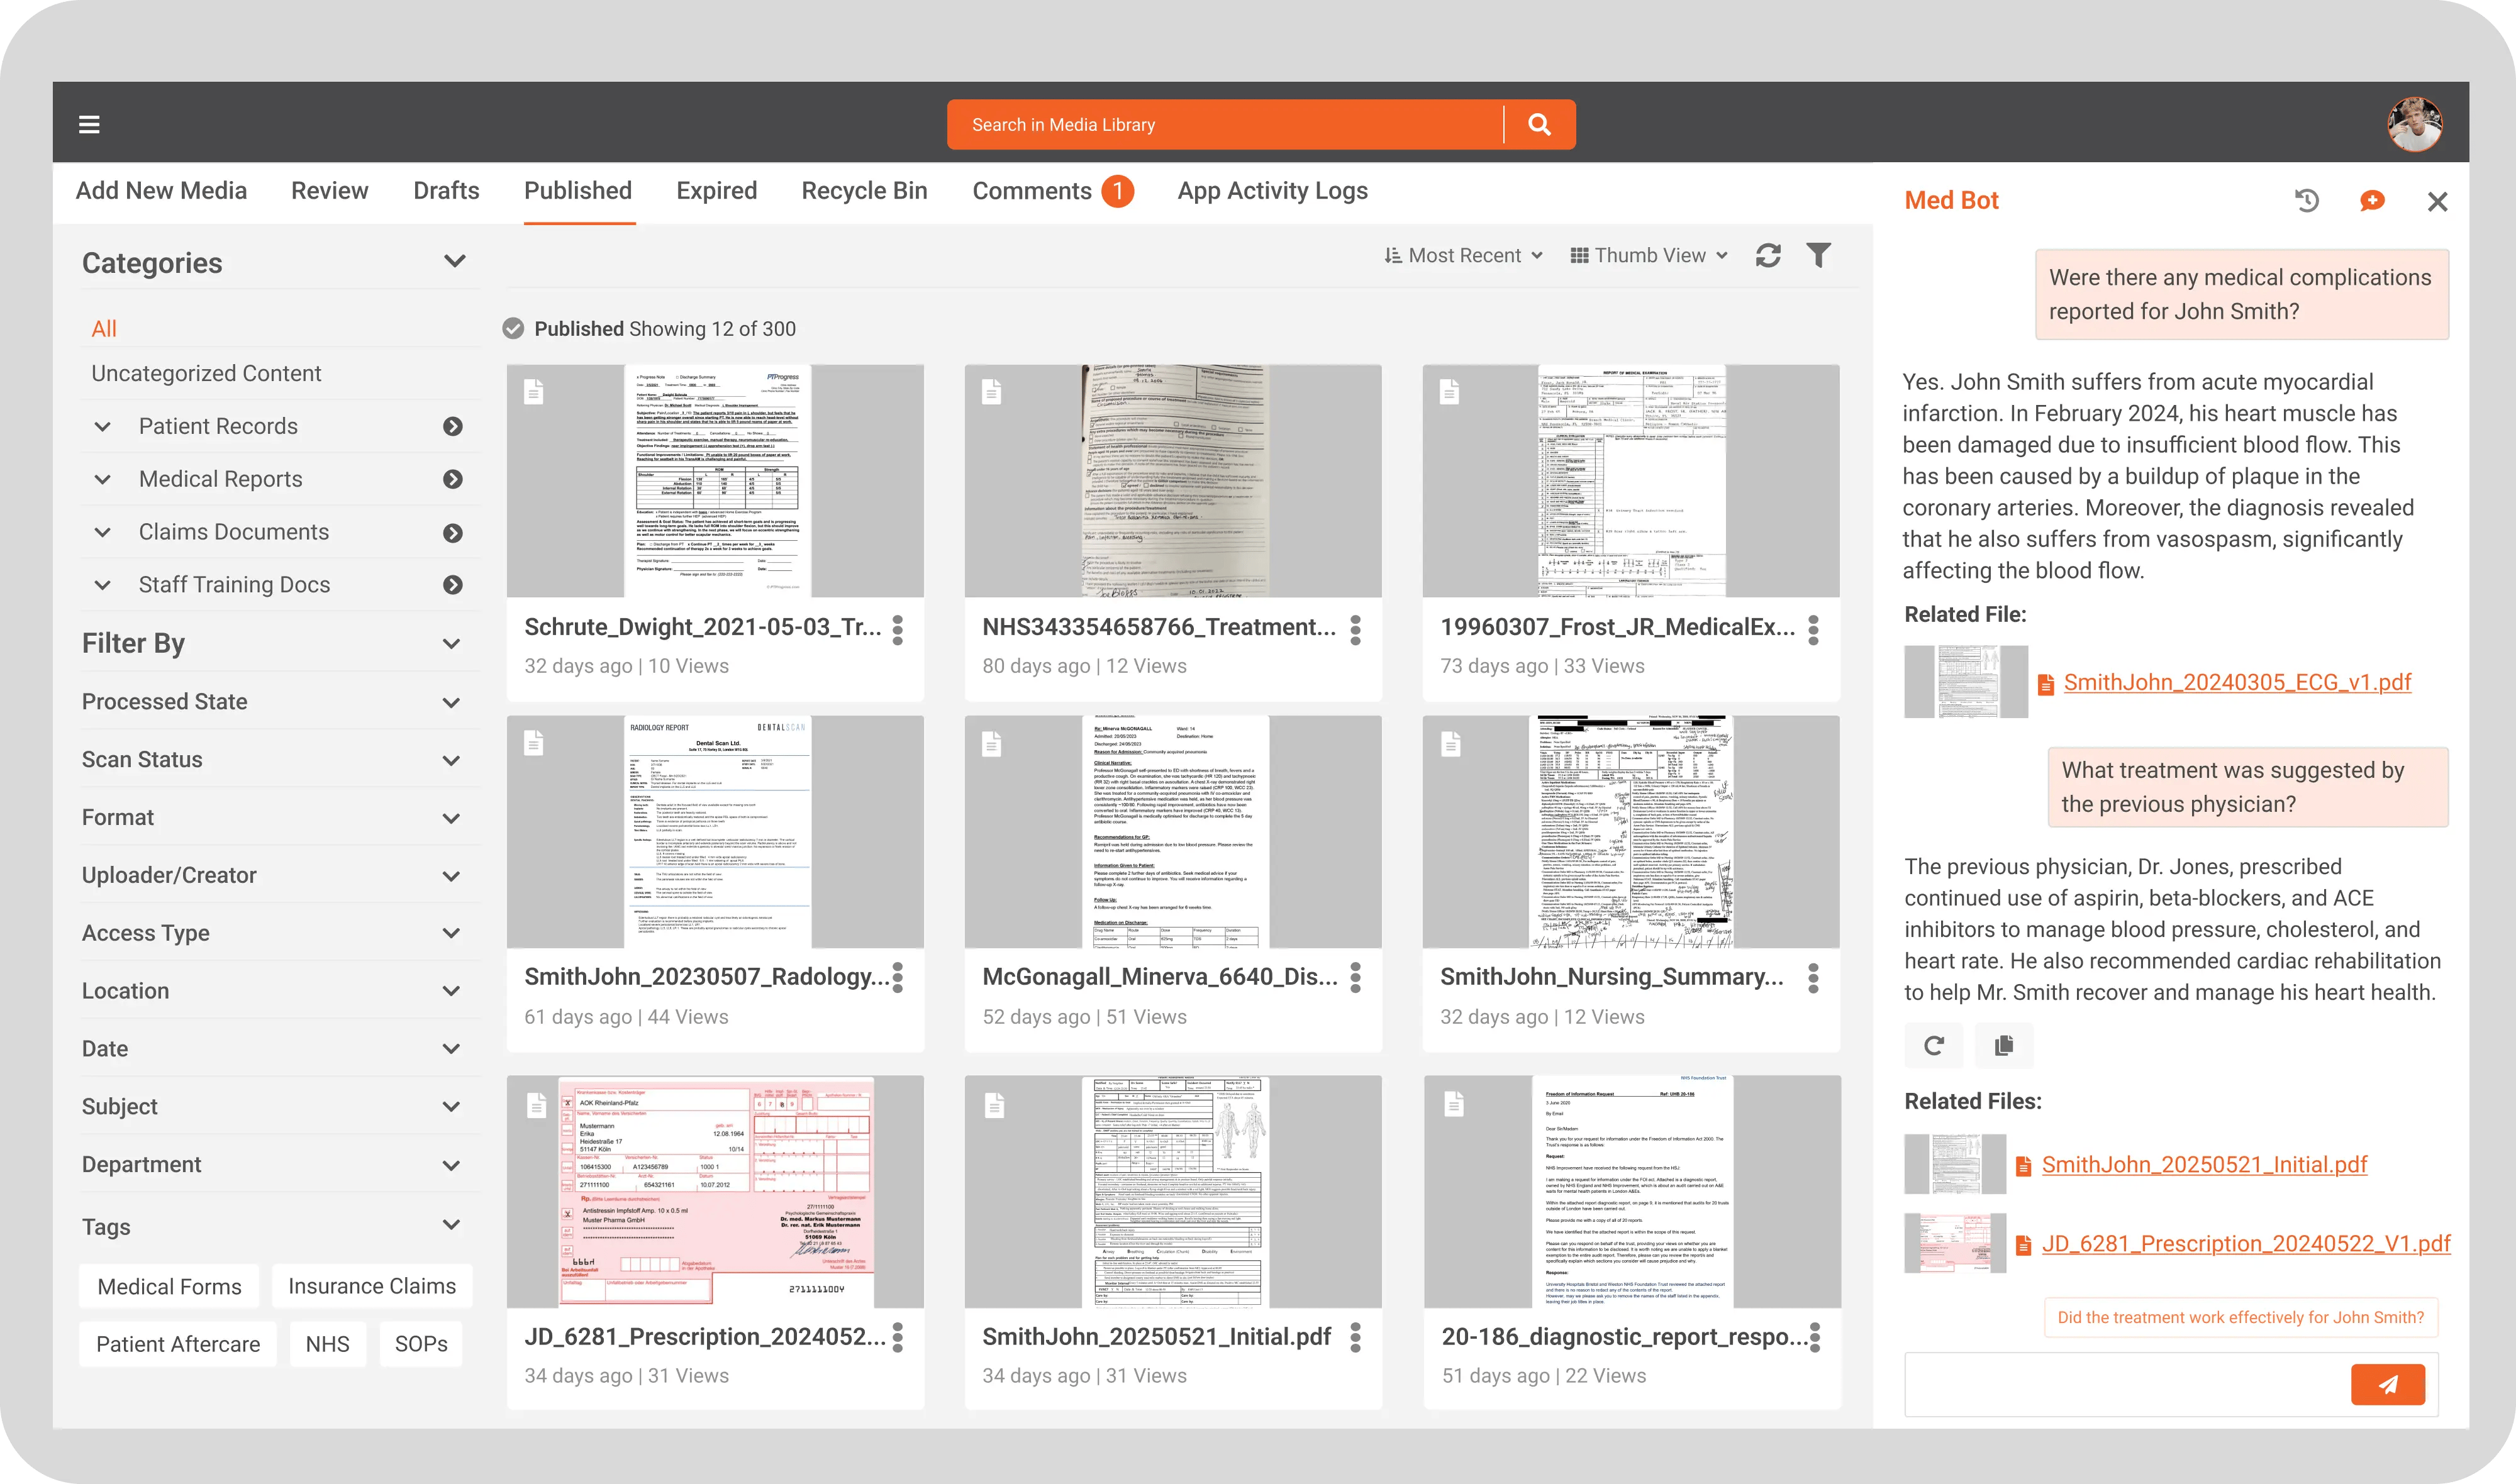Send the Med Bot message
This screenshot has height=1484, width=2516.
pyautogui.click(x=2388, y=1385)
